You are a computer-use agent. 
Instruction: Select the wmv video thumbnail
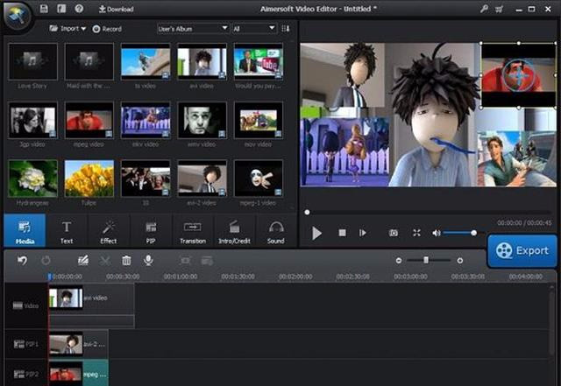coord(202,121)
